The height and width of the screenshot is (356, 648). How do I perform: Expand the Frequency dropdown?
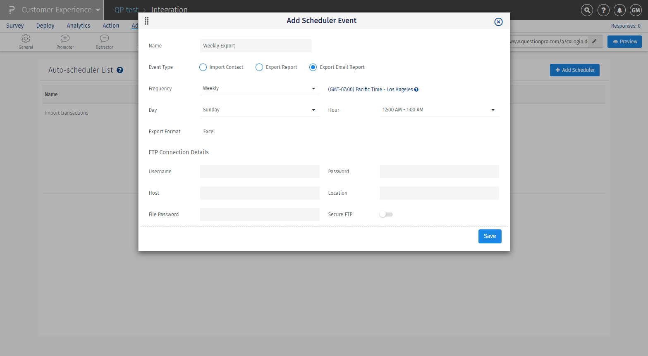pos(259,89)
